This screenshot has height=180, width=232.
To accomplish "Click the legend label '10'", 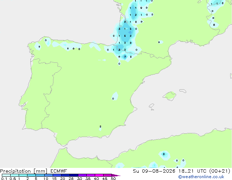I will (x=46, y=179).
